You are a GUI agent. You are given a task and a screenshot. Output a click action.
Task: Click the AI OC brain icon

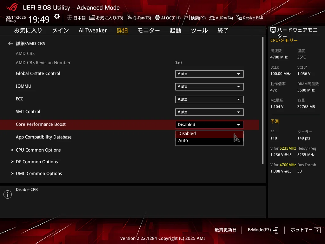pos(157,18)
